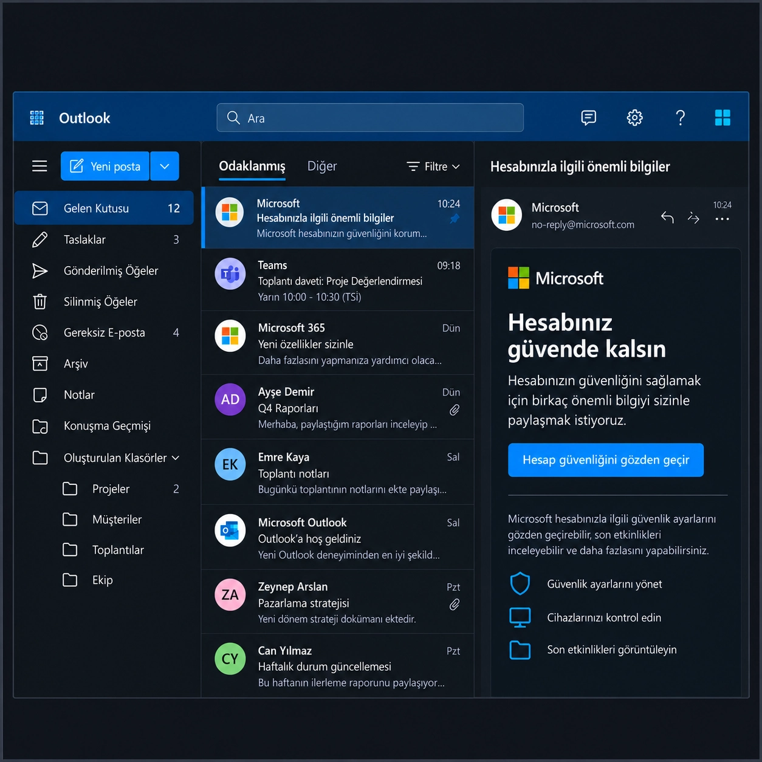The height and width of the screenshot is (762, 762).
Task: Click the blue tiles icon in header
Action: [723, 118]
